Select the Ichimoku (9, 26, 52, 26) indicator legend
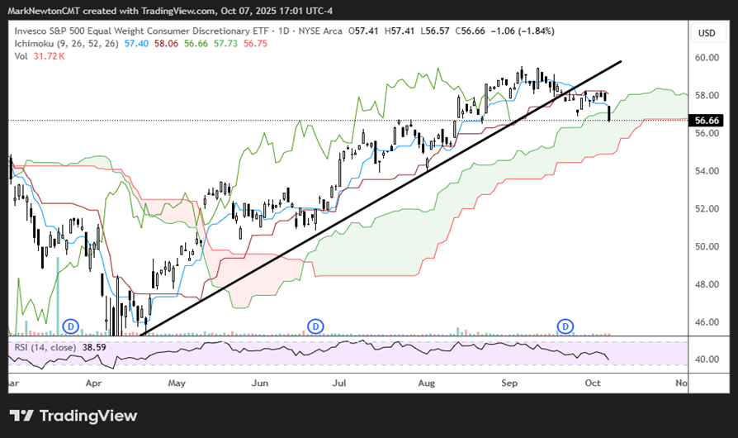The image size is (738, 438). click(66, 44)
